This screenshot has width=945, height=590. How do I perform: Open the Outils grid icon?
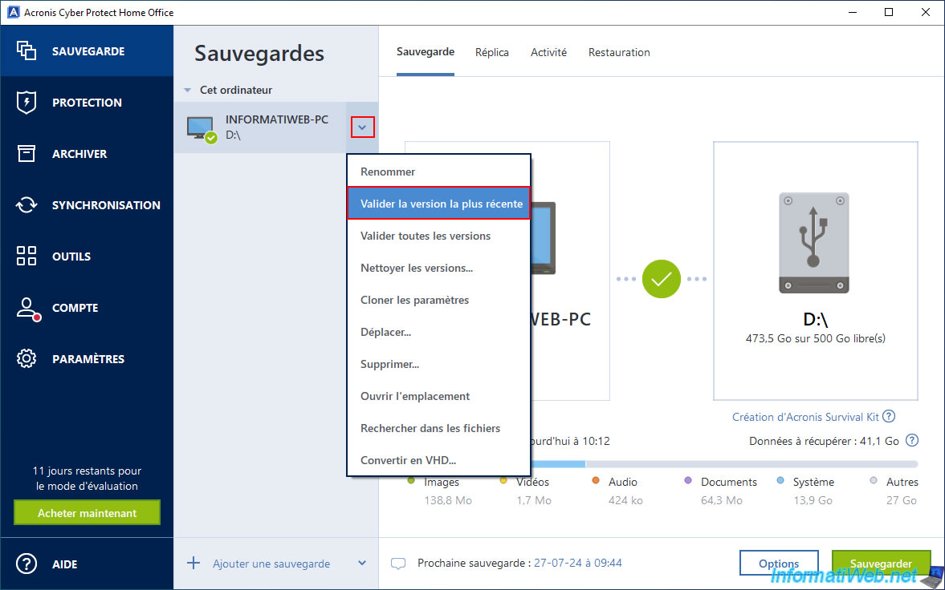pyautogui.click(x=26, y=257)
